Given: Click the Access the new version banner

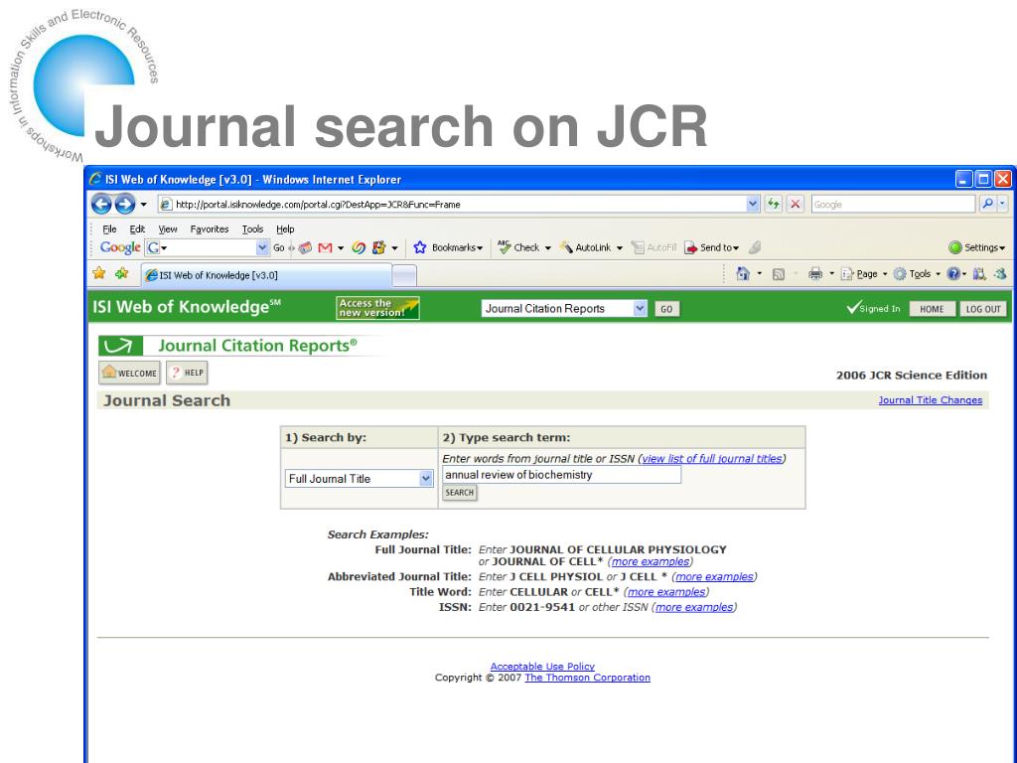Looking at the screenshot, I should [377, 308].
